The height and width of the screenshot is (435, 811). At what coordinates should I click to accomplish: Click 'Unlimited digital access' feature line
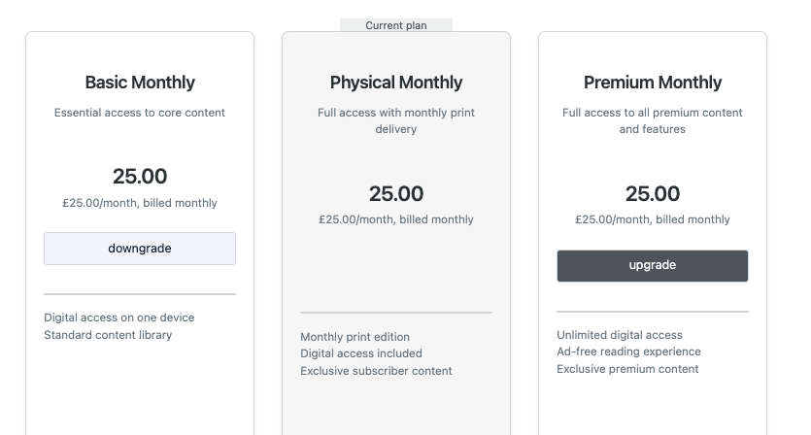coord(620,335)
